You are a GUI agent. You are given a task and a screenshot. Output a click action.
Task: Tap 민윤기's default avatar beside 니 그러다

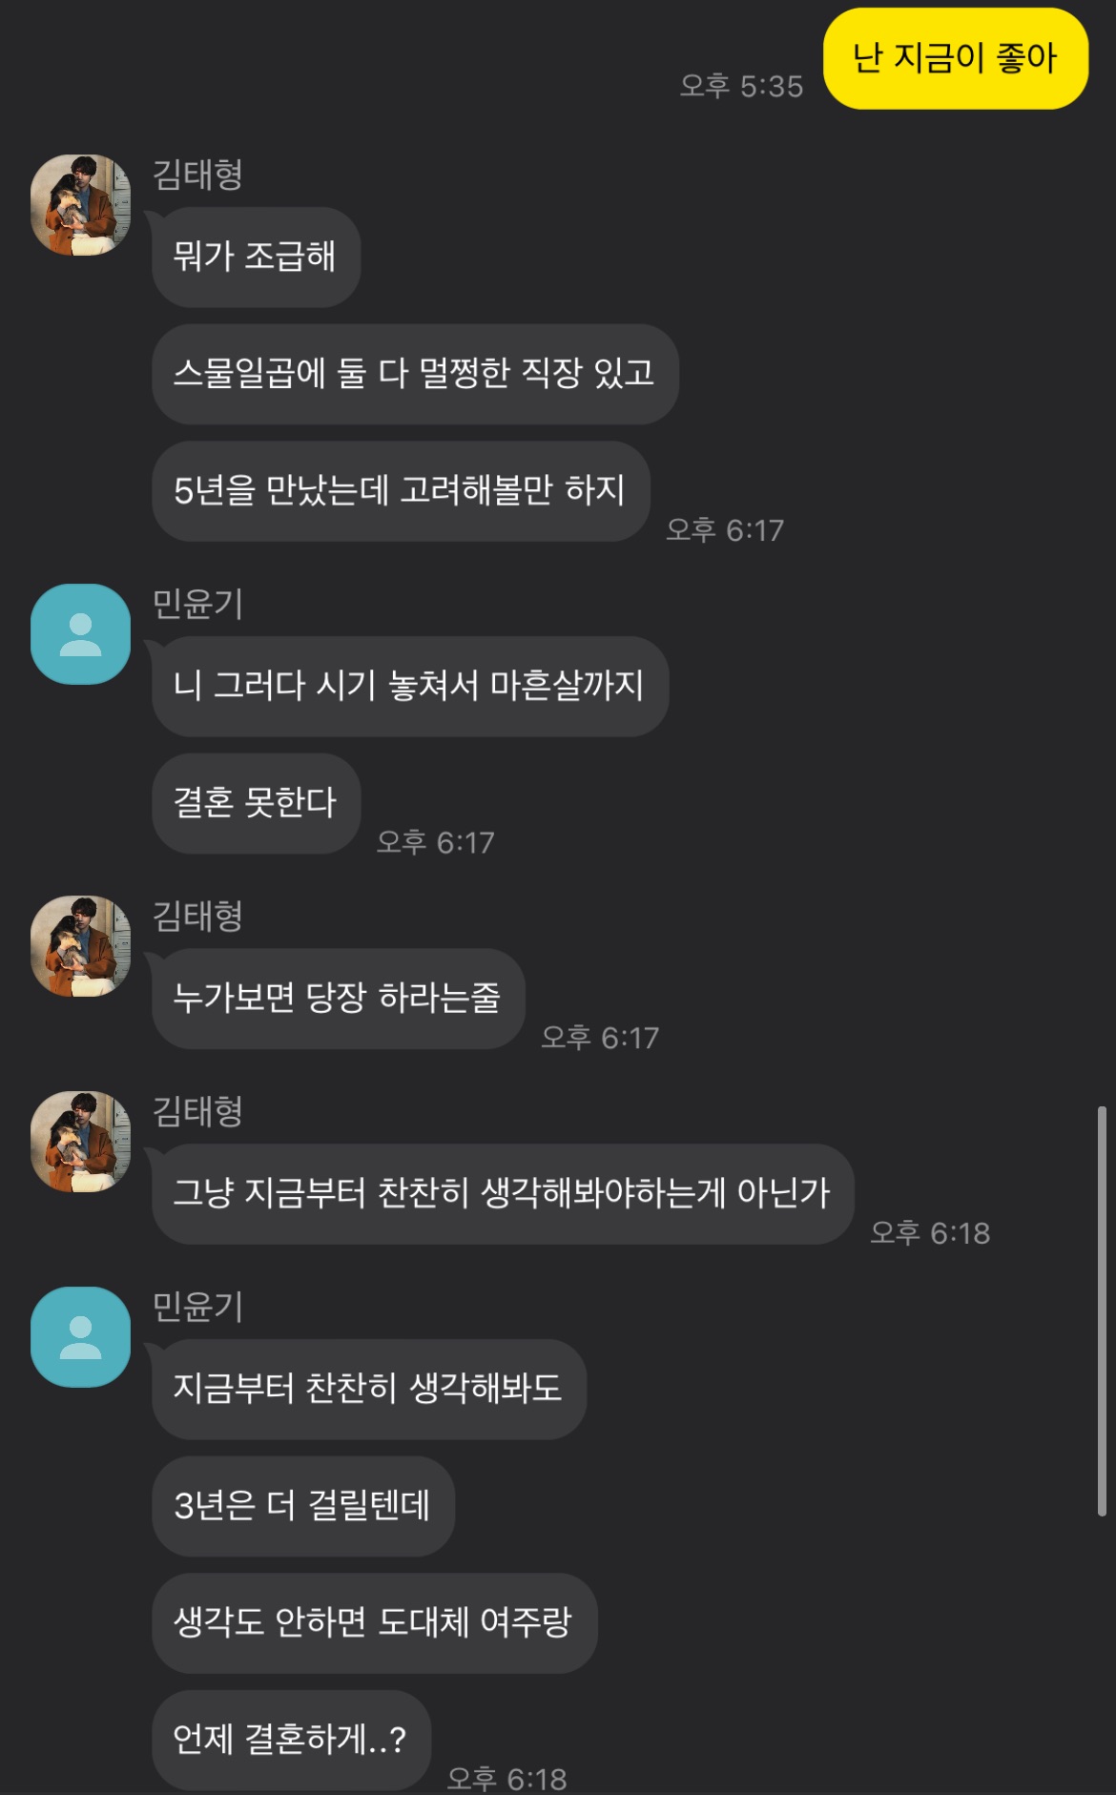pos(81,634)
